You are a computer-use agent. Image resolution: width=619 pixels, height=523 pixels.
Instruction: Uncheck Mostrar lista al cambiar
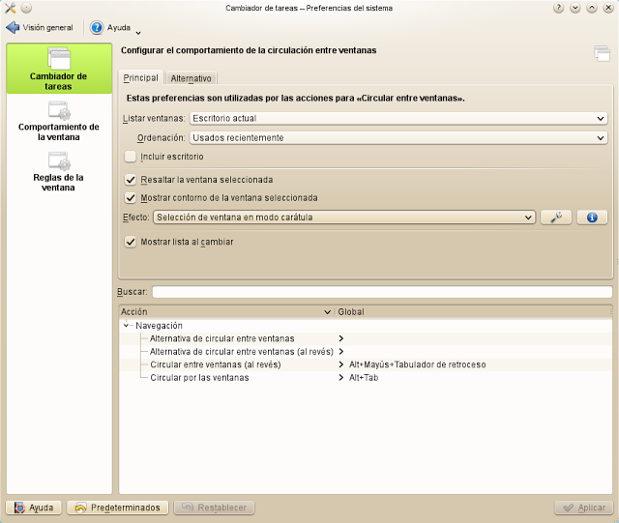click(131, 242)
